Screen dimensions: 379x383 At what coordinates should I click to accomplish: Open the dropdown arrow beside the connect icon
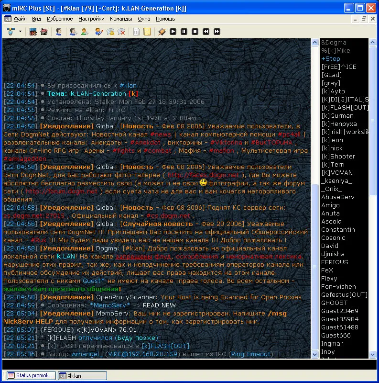coord(20,32)
